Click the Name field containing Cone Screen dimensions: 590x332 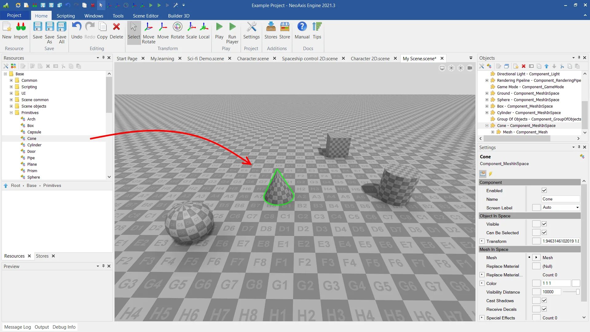point(560,199)
